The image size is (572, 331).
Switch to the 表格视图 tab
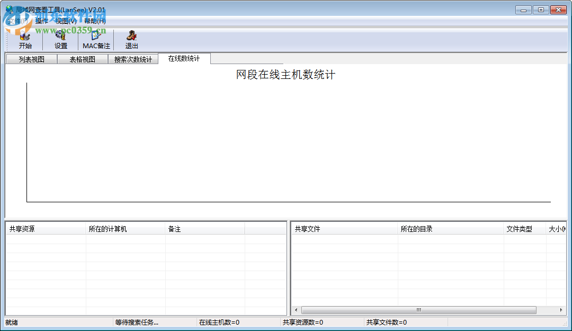click(x=82, y=59)
